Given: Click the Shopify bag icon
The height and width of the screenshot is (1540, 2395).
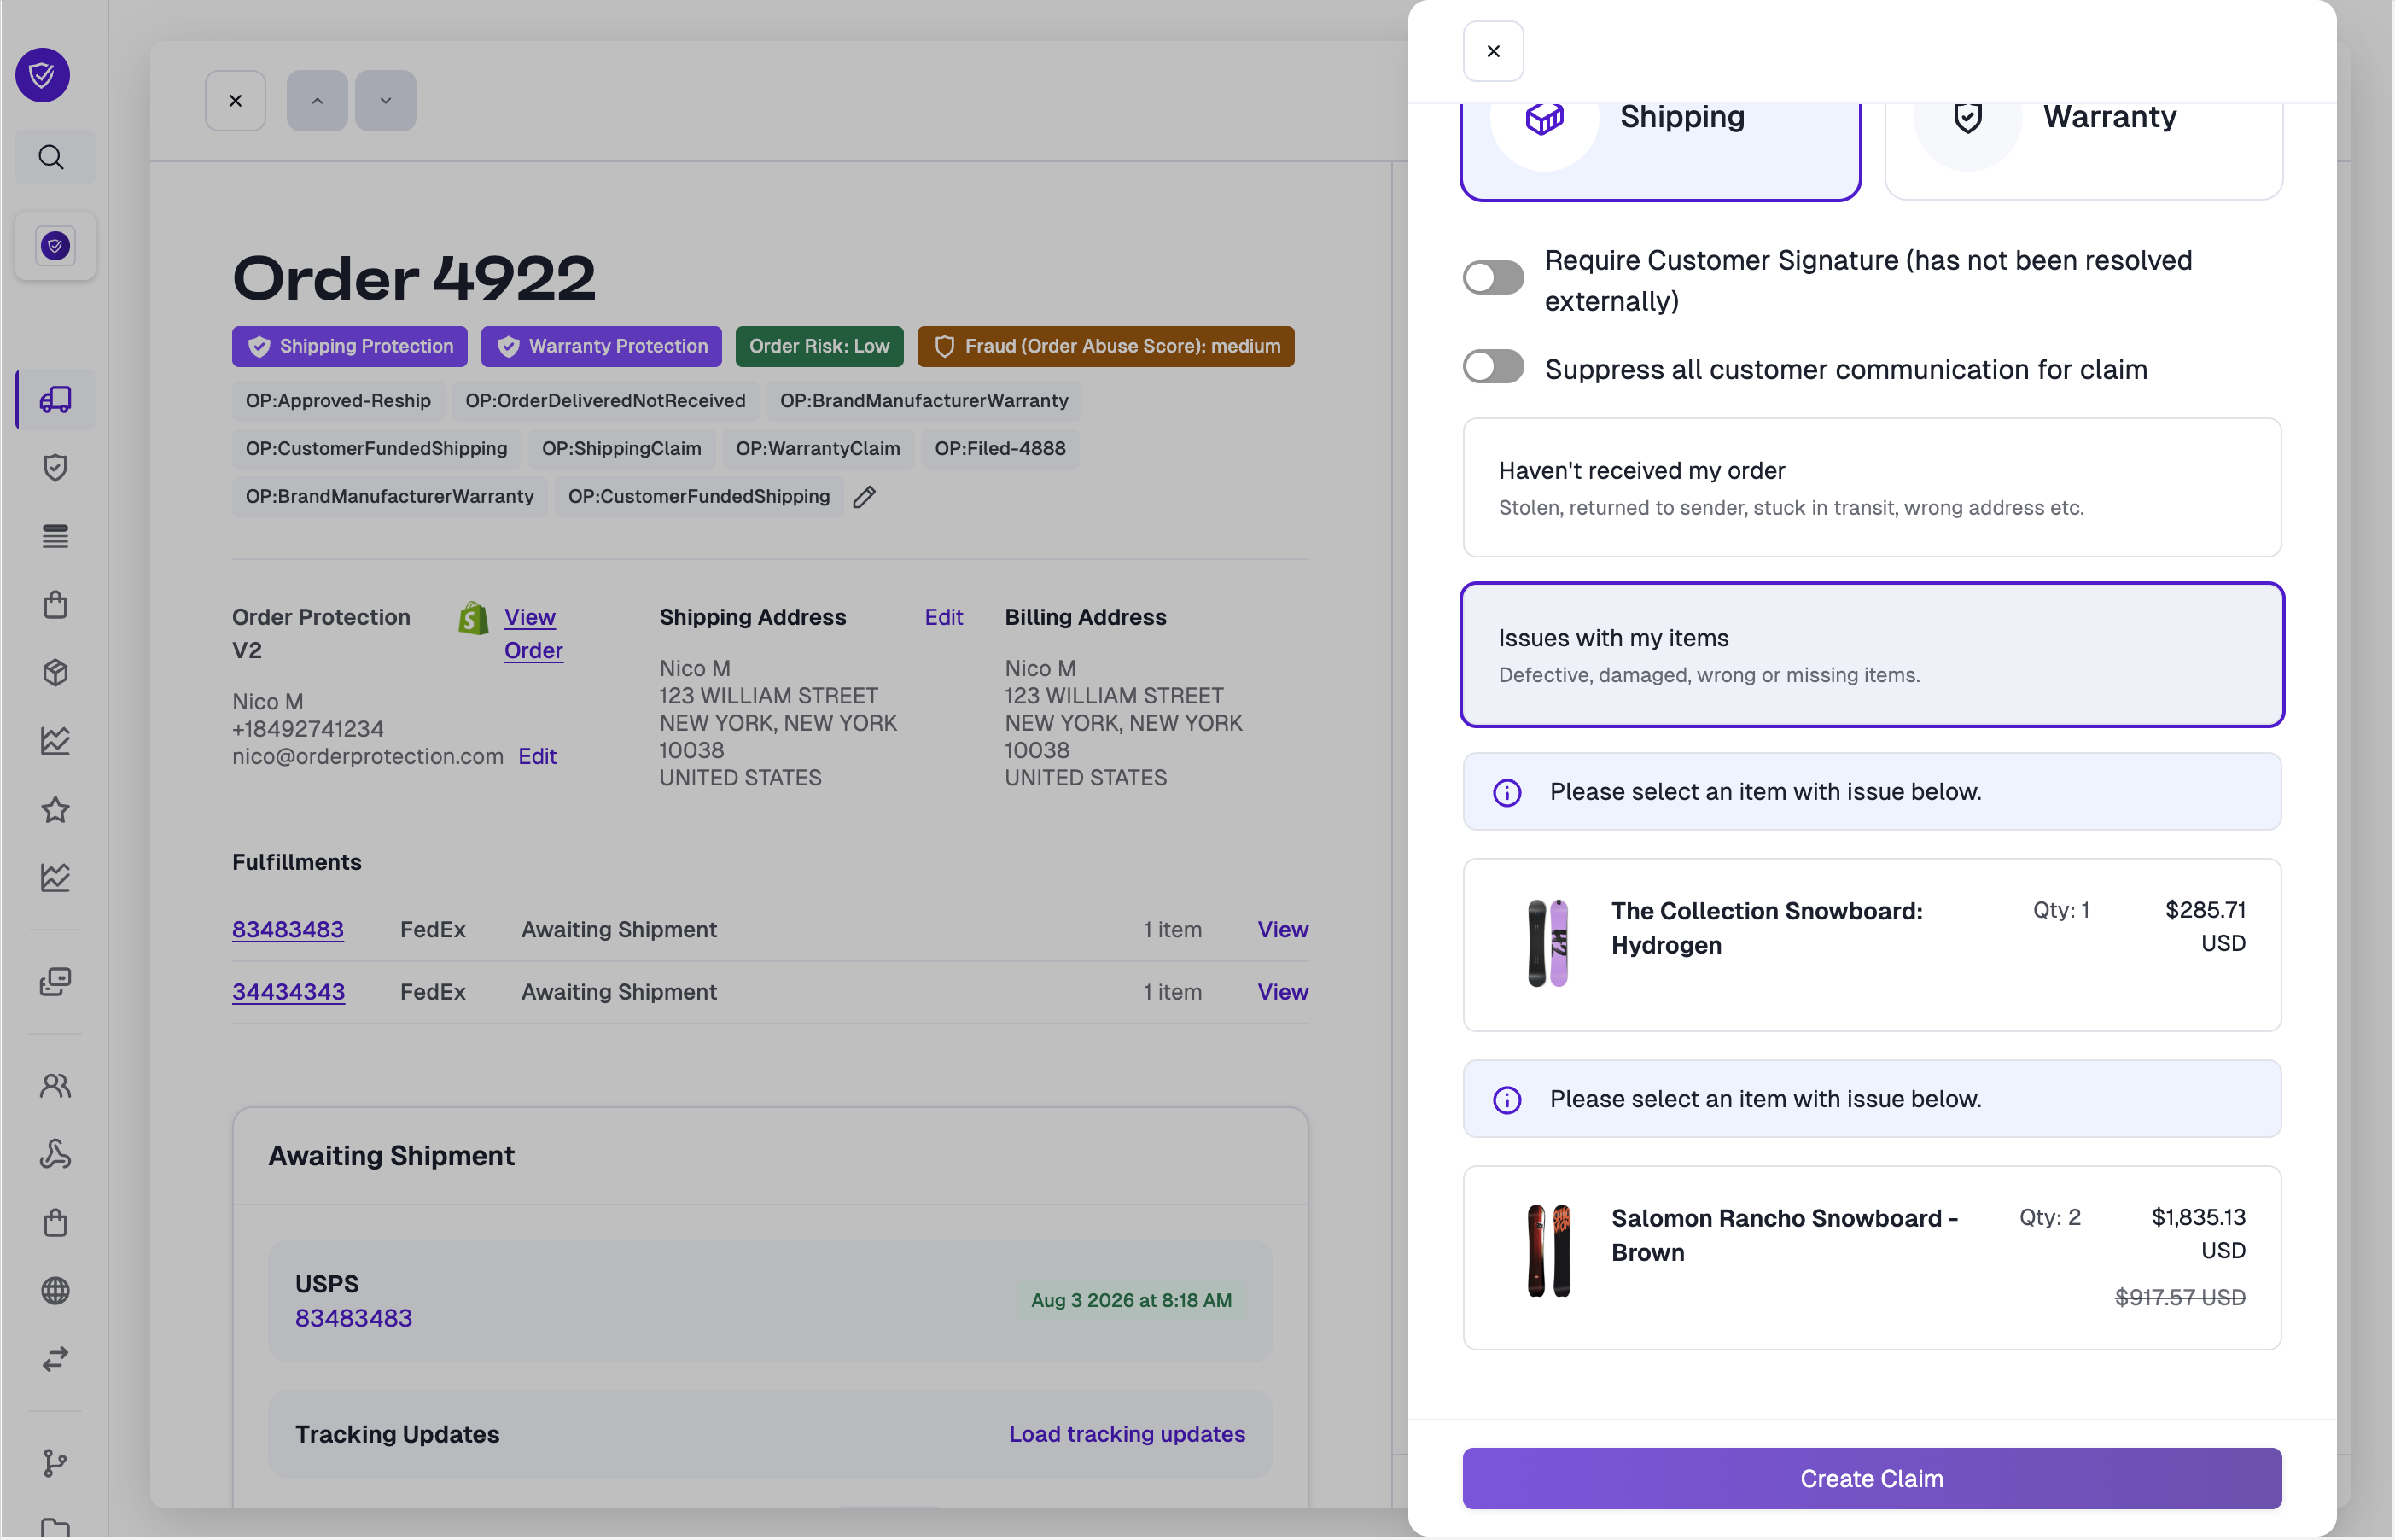Looking at the screenshot, I should (474, 619).
